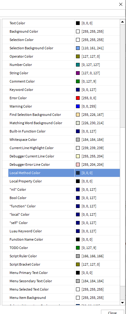Click the Script Ruler Color swatch
This screenshot has height=314, width=126.
tap(78, 256)
